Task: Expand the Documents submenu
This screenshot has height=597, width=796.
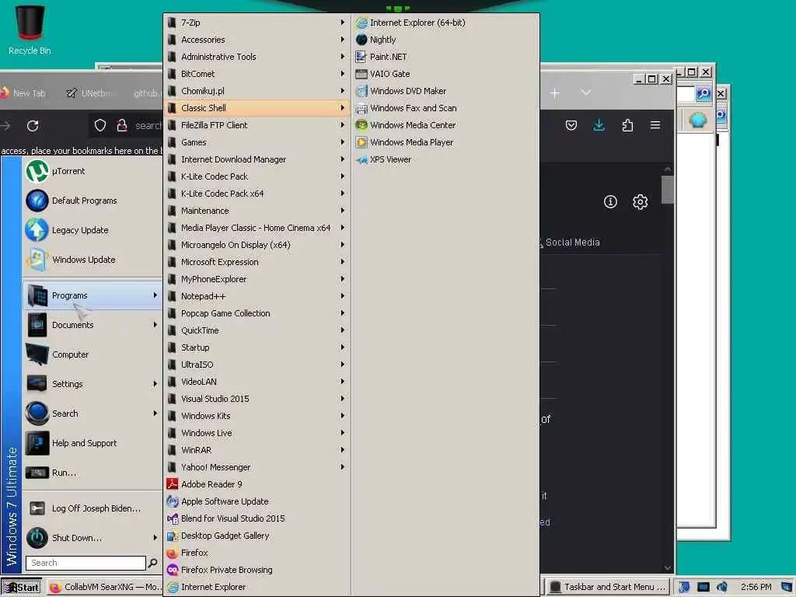Action: point(93,325)
